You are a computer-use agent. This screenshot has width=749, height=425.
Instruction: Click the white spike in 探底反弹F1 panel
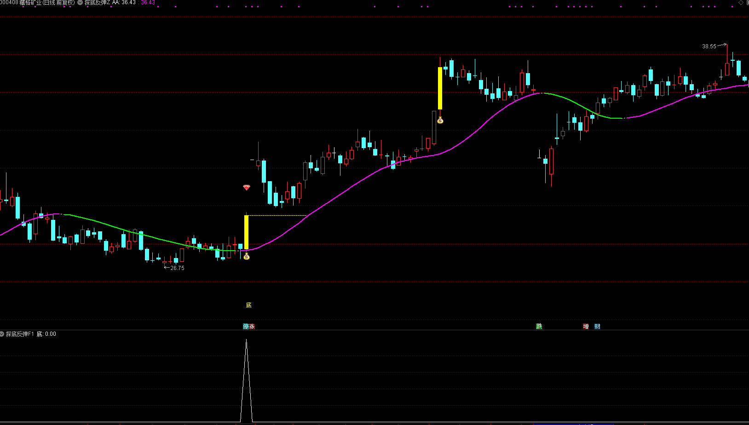coord(246,381)
